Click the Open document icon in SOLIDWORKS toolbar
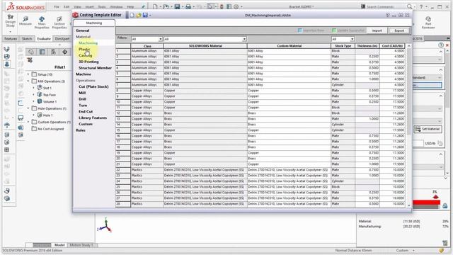Viewport: 453px width, 255px height. tap(166, 6)
